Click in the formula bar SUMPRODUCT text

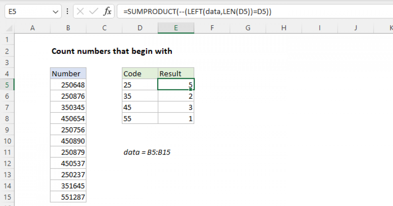tap(196, 12)
